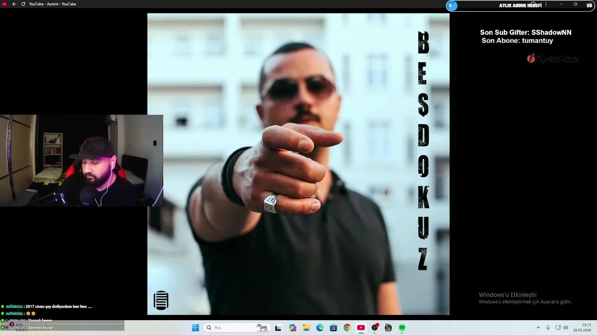
Task: Open the Copilot app in taskbar
Action: (292, 328)
